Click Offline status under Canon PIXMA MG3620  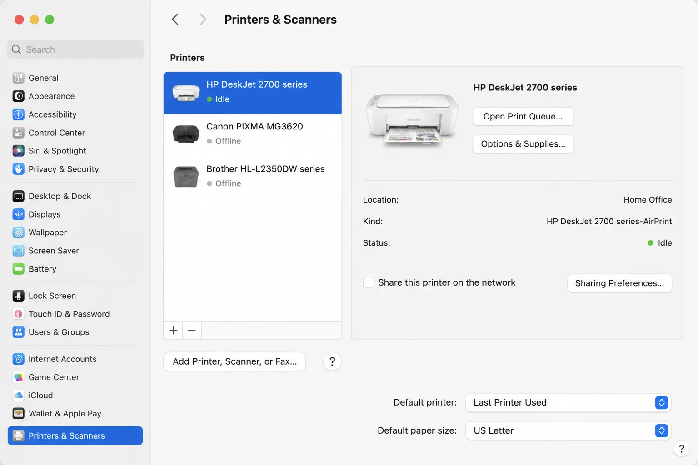tap(228, 141)
